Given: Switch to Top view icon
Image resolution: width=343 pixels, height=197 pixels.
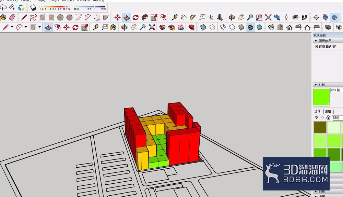Looking at the screenshot, I should point(280,27).
